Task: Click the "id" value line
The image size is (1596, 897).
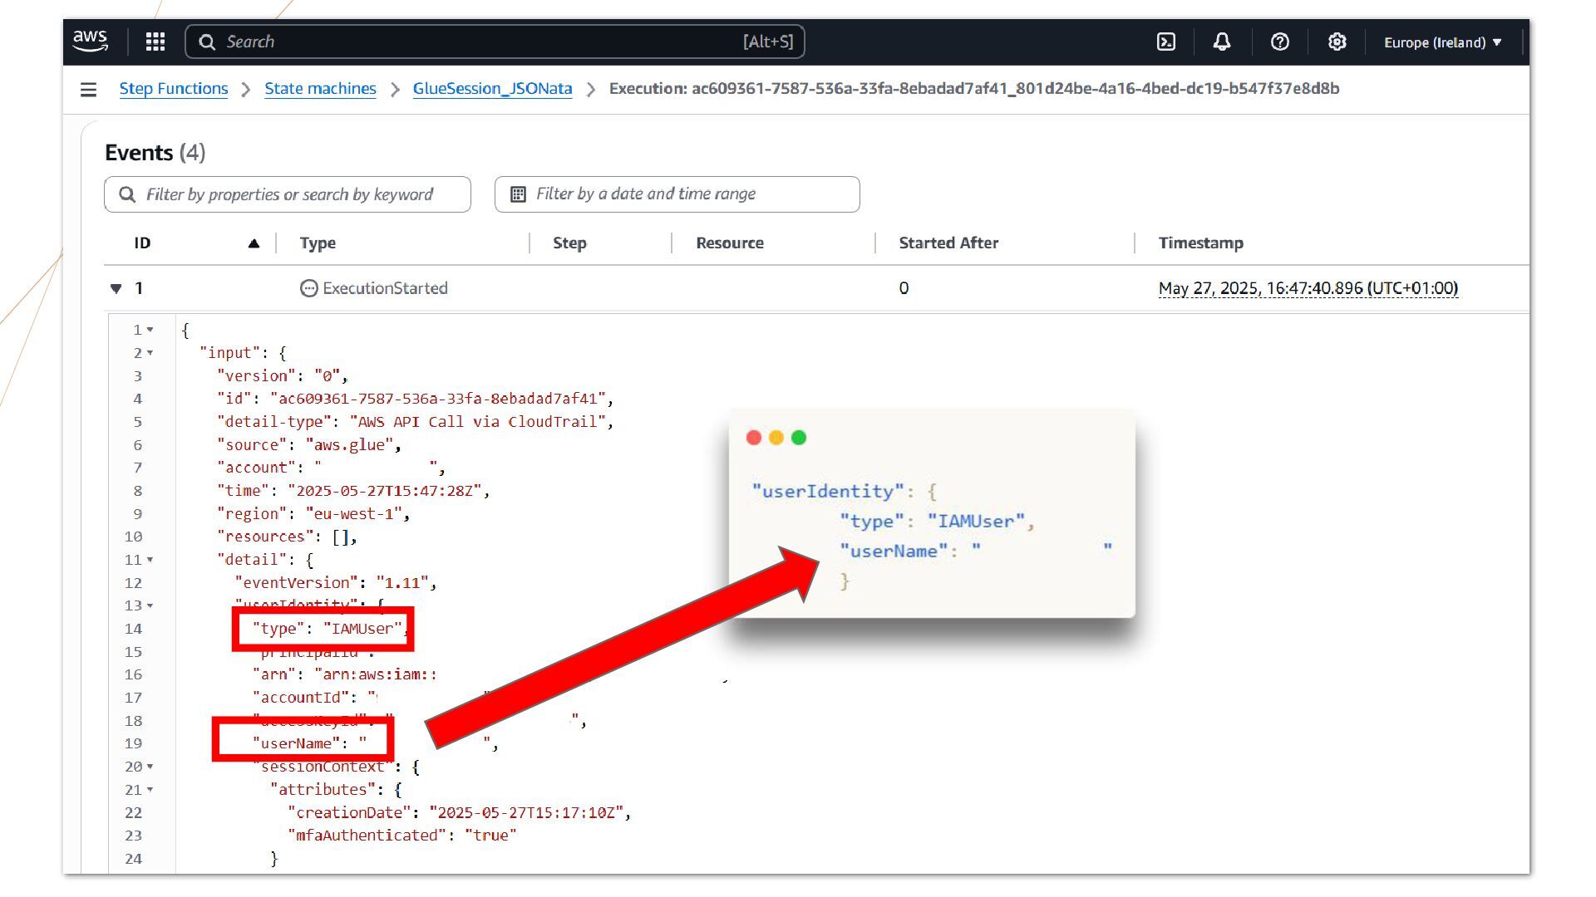Action: (415, 399)
